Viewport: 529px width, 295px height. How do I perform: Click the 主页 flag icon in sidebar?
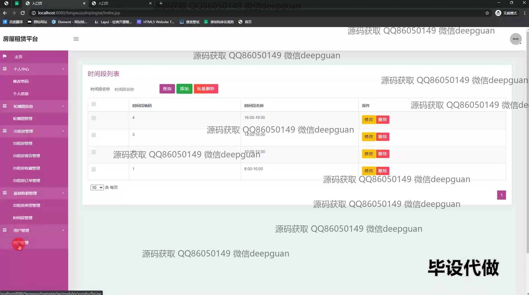[5, 56]
